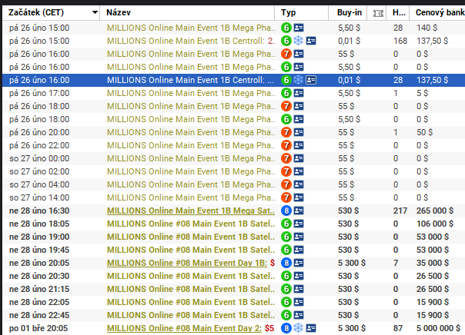Click orange 7 icon in so 00:00 row
The image size is (465, 335).
coord(286,158)
